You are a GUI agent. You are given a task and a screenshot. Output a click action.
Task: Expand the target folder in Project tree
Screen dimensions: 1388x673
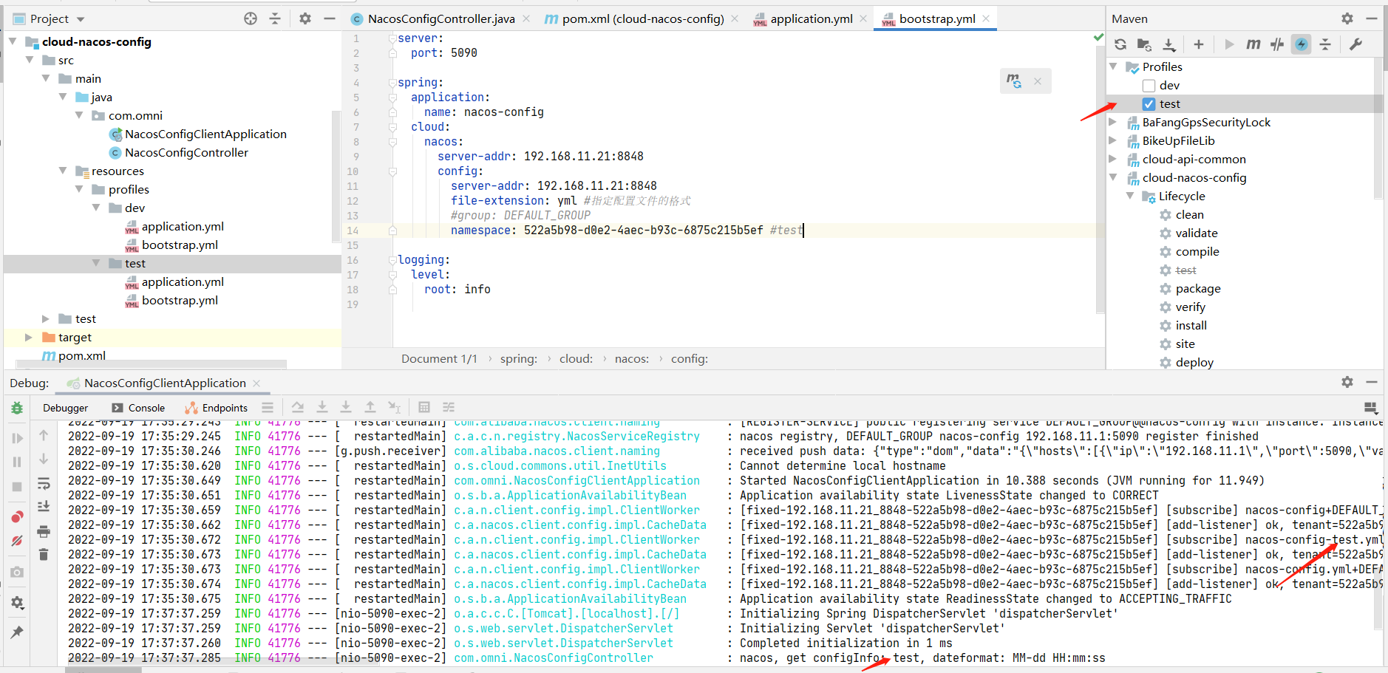click(29, 338)
